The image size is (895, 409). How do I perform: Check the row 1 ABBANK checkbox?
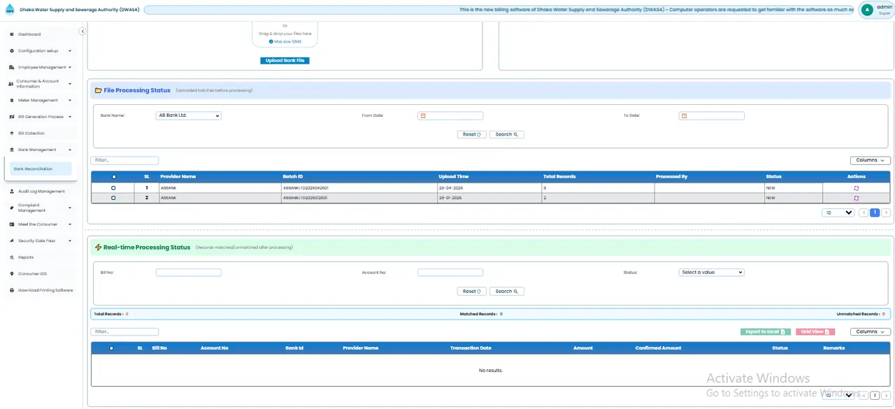[113, 188]
